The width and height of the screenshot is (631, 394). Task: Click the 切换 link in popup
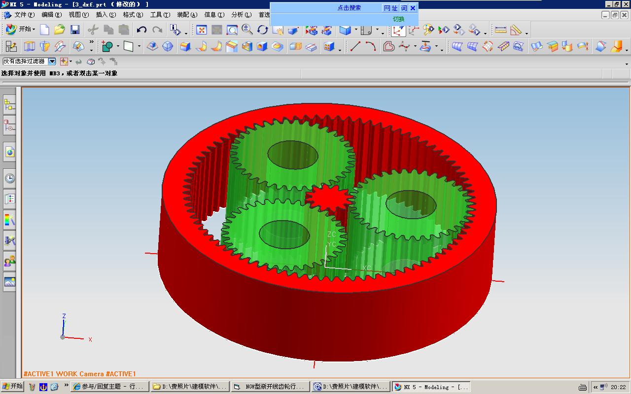coord(398,19)
